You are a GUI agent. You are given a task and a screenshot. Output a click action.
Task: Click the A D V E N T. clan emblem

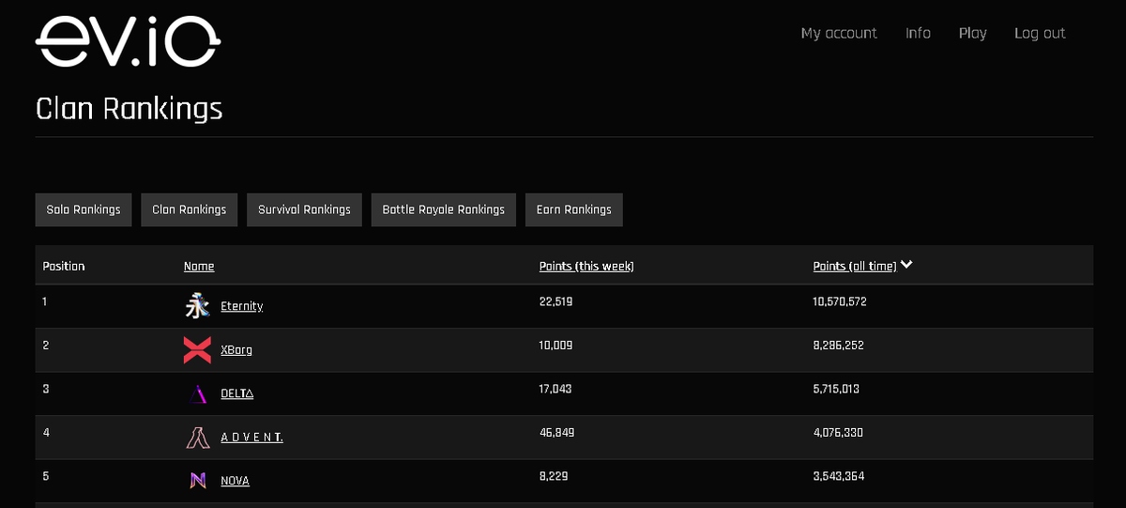[197, 437]
